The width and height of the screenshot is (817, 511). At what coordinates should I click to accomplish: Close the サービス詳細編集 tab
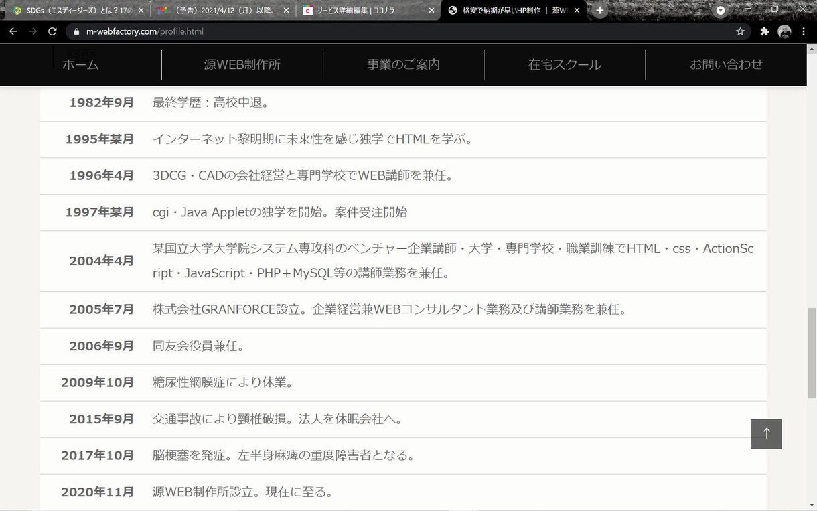[431, 11]
